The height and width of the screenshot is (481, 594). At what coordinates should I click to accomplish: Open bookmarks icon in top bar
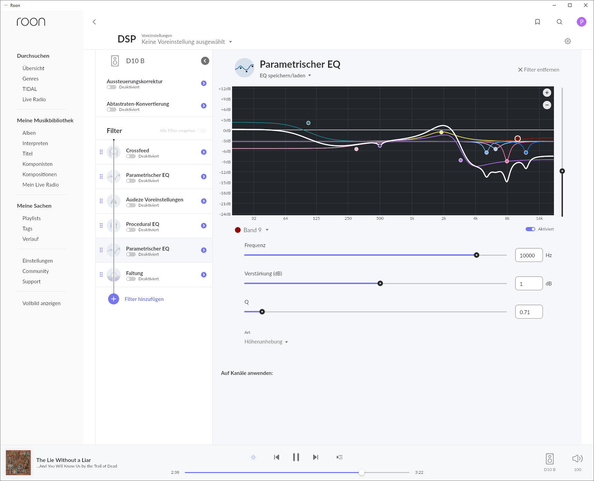(x=537, y=22)
